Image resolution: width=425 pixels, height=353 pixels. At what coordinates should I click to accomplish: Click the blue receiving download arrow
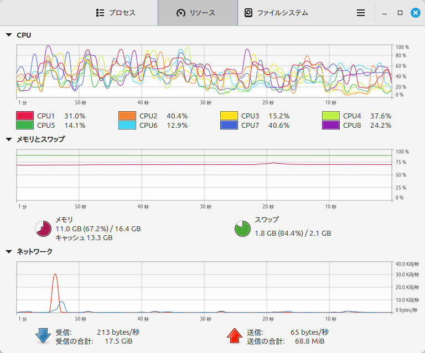(x=43, y=335)
